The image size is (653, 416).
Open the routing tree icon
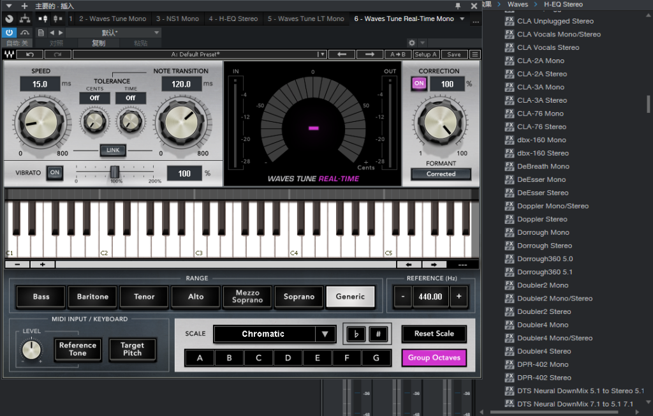[25, 19]
